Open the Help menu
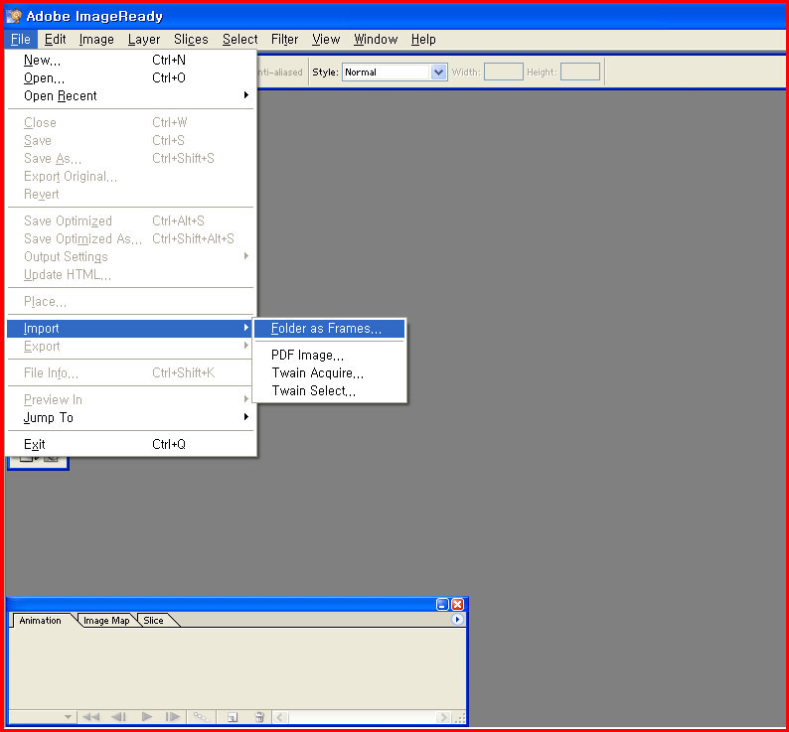 423,40
